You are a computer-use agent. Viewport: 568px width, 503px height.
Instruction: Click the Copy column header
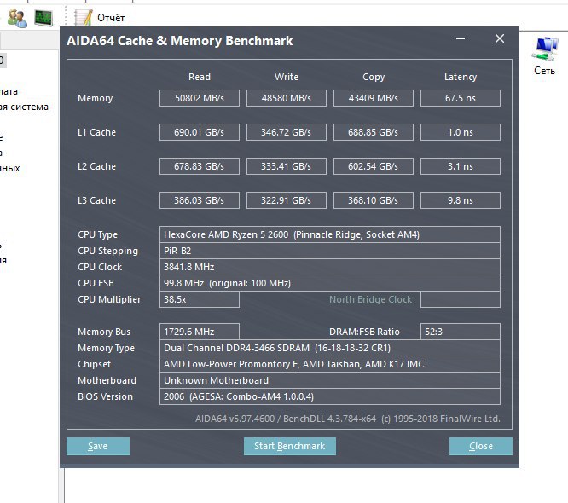point(374,77)
